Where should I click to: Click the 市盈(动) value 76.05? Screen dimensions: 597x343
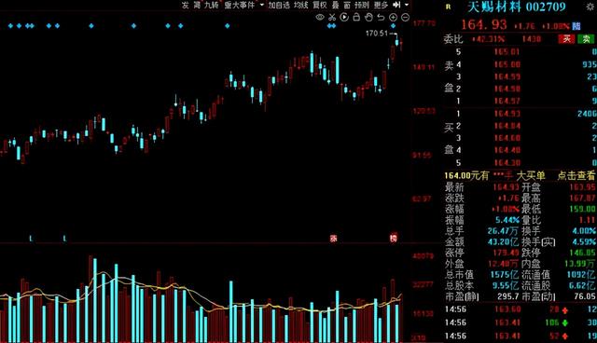585,296
